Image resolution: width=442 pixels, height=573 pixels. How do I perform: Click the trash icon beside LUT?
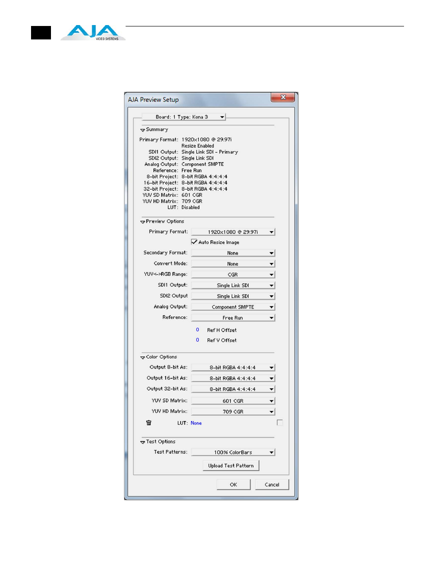tap(149, 423)
